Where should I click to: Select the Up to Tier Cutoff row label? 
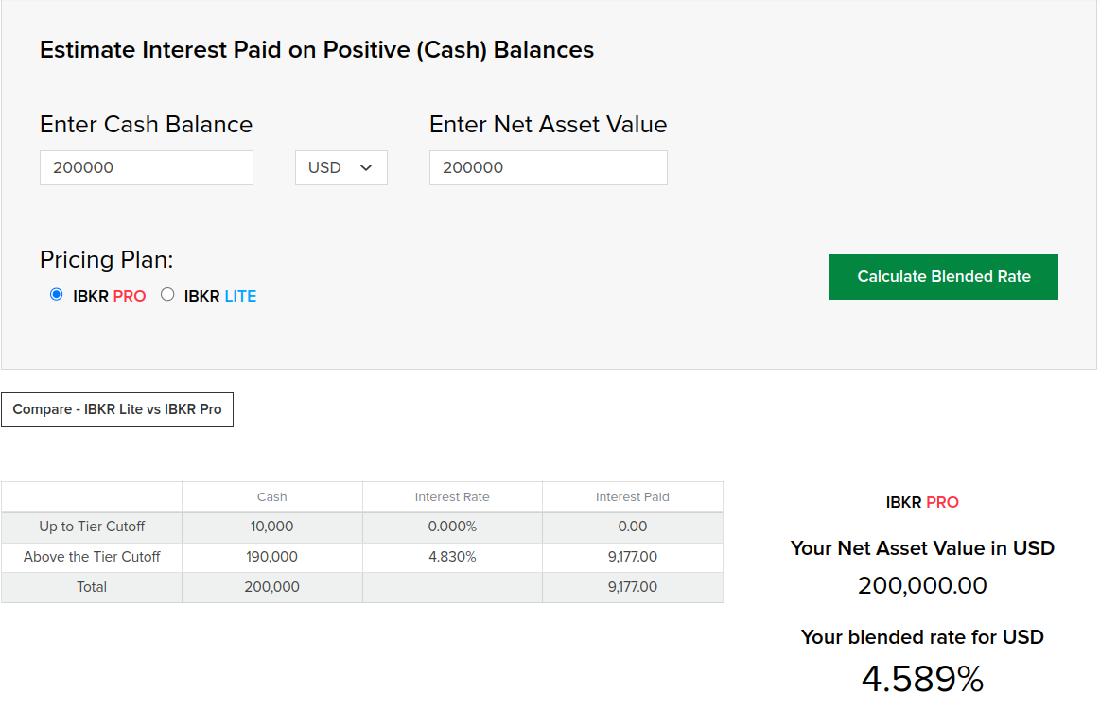click(x=92, y=527)
